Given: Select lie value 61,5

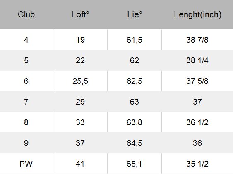Looking at the screenshot, I should 135,40.
